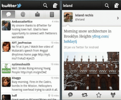
Task: Open the lists tab
Action: (52, 14)
